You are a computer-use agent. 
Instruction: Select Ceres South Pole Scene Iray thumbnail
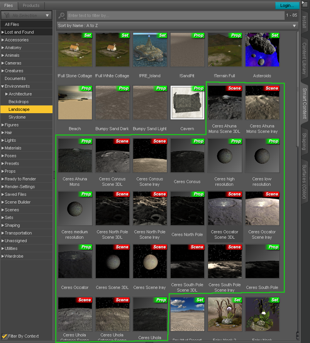[x=225, y=261]
